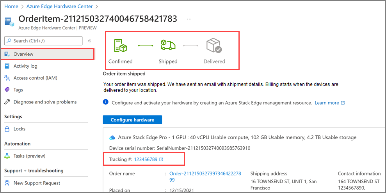Image resolution: width=386 pixels, height=193 pixels.
Task: Click the Delivered package status icon
Action: coord(214,46)
